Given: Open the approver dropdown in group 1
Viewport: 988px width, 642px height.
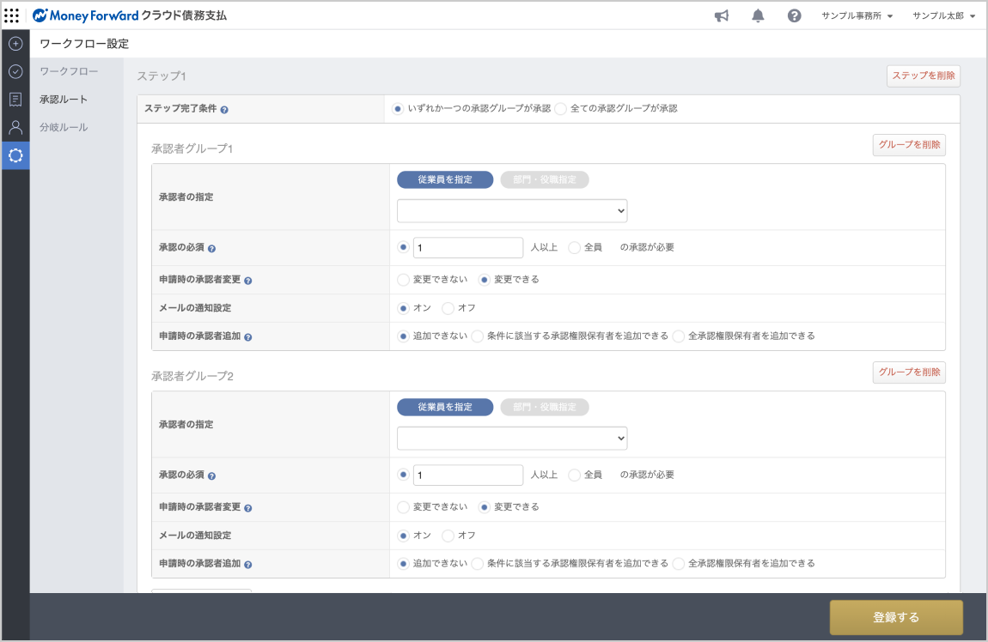Looking at the screenshot, I should click(x=512, y=211).
